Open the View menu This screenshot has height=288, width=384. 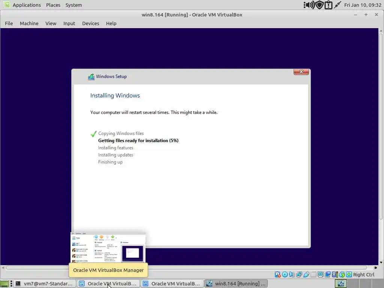click(51, 23)
